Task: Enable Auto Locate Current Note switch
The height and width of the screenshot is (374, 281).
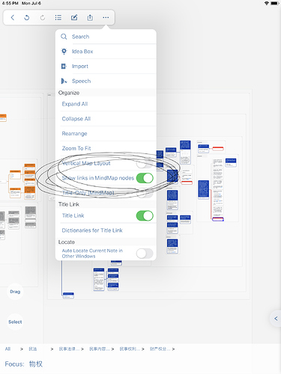Action: tap(145, 254)
